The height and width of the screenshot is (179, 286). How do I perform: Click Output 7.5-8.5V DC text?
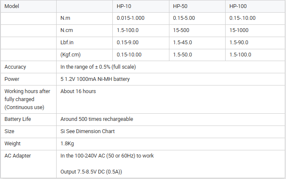tap(91, 172)
